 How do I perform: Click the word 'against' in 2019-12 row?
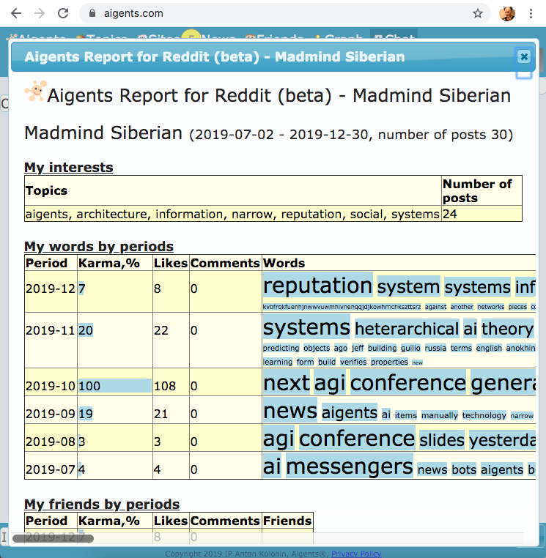tap(435, 307)
